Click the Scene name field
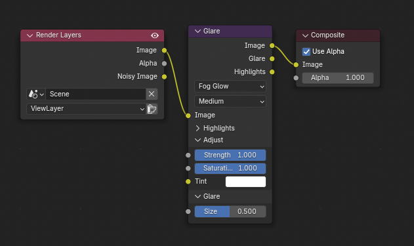 pos(96,94)
